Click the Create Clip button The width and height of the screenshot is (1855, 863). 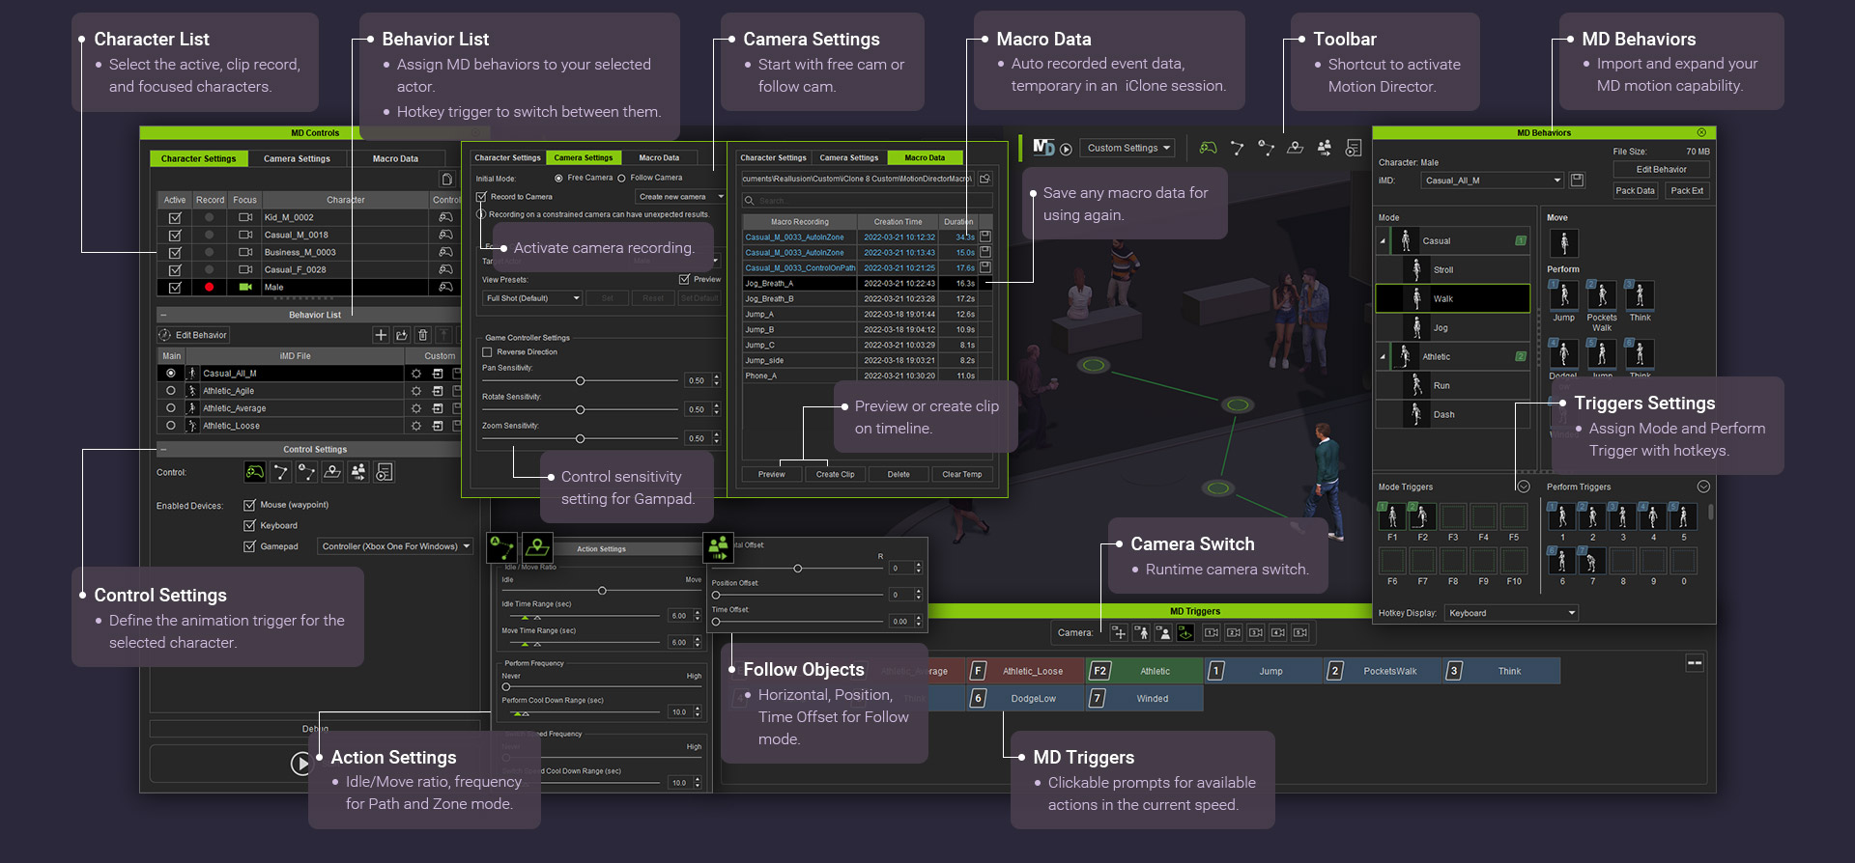point(835,475)
